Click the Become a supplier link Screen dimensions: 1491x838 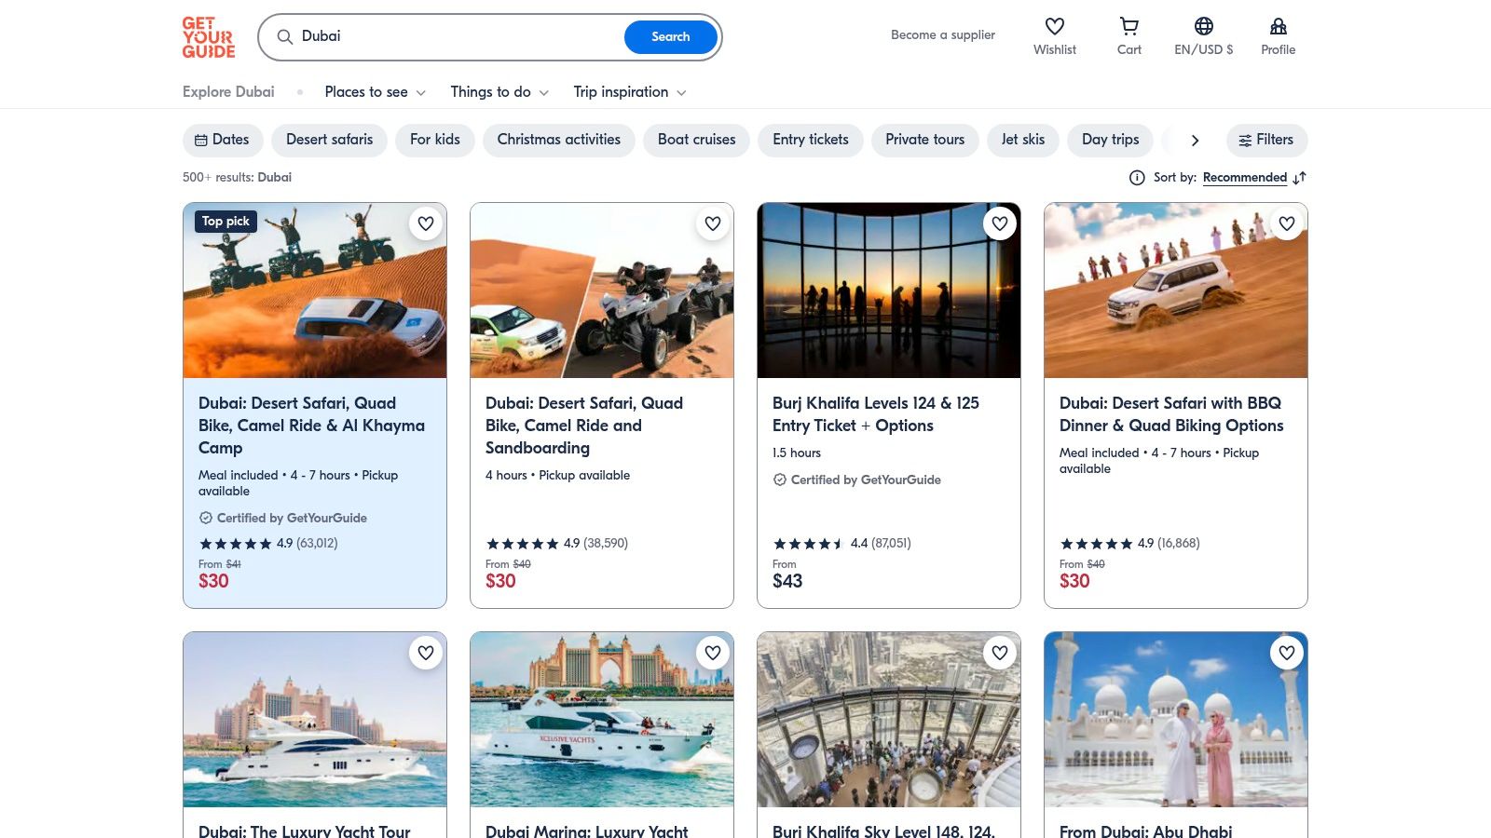942,34
